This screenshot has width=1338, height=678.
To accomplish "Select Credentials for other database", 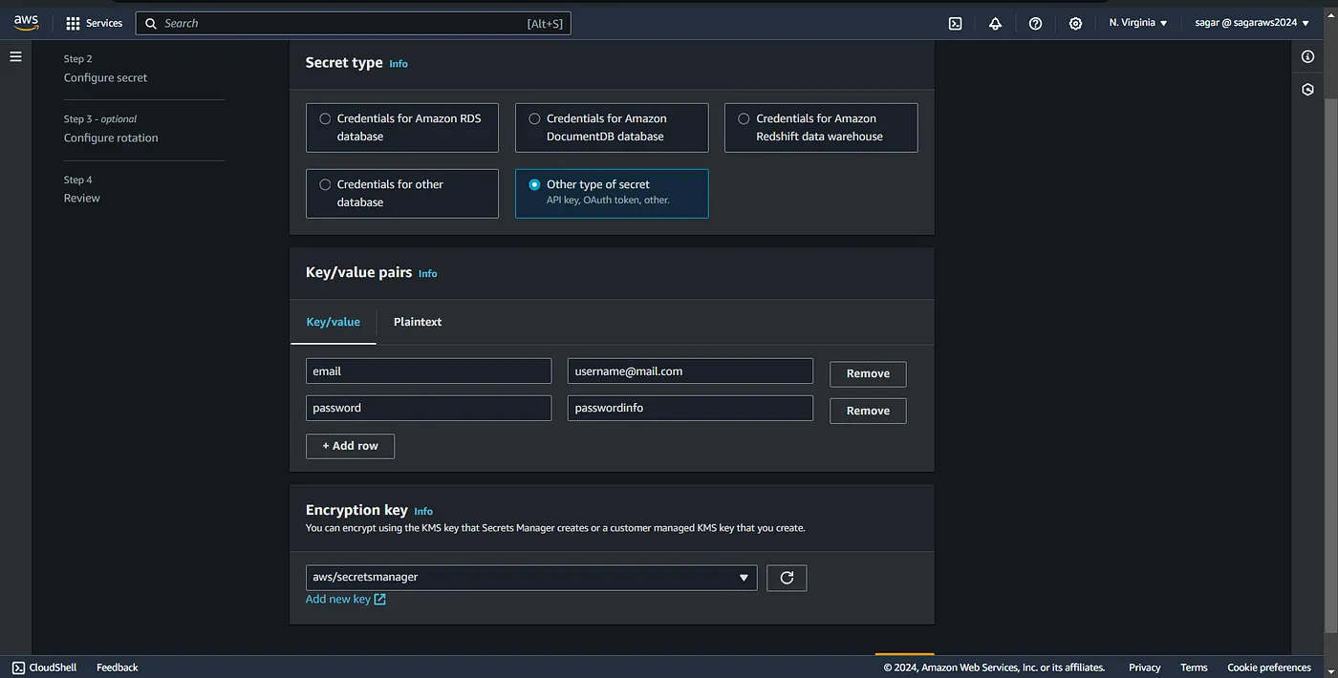I will (x=402, y=193).
